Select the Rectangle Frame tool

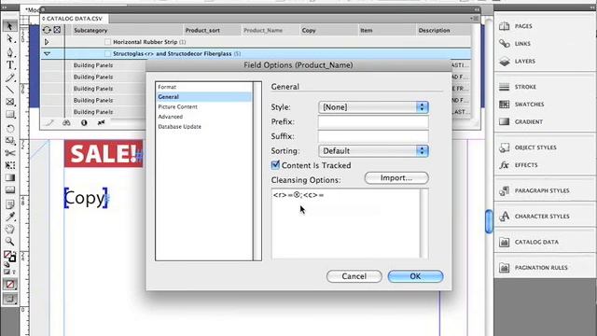(x=10, y=102)
